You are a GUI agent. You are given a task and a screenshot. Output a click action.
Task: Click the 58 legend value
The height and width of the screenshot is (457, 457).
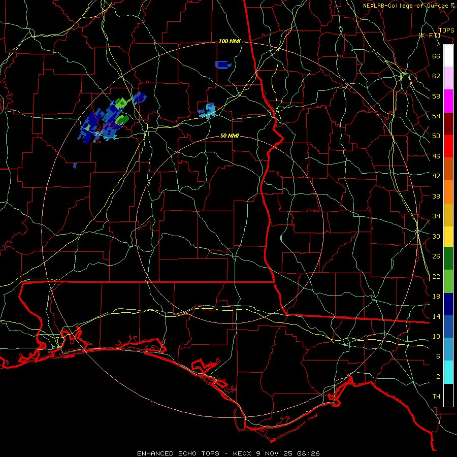436,96
